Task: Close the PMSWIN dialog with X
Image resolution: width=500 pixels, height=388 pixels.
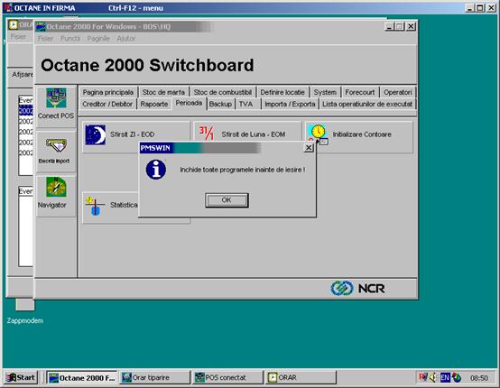Action: pyautogui.click(x=309, y=148)
